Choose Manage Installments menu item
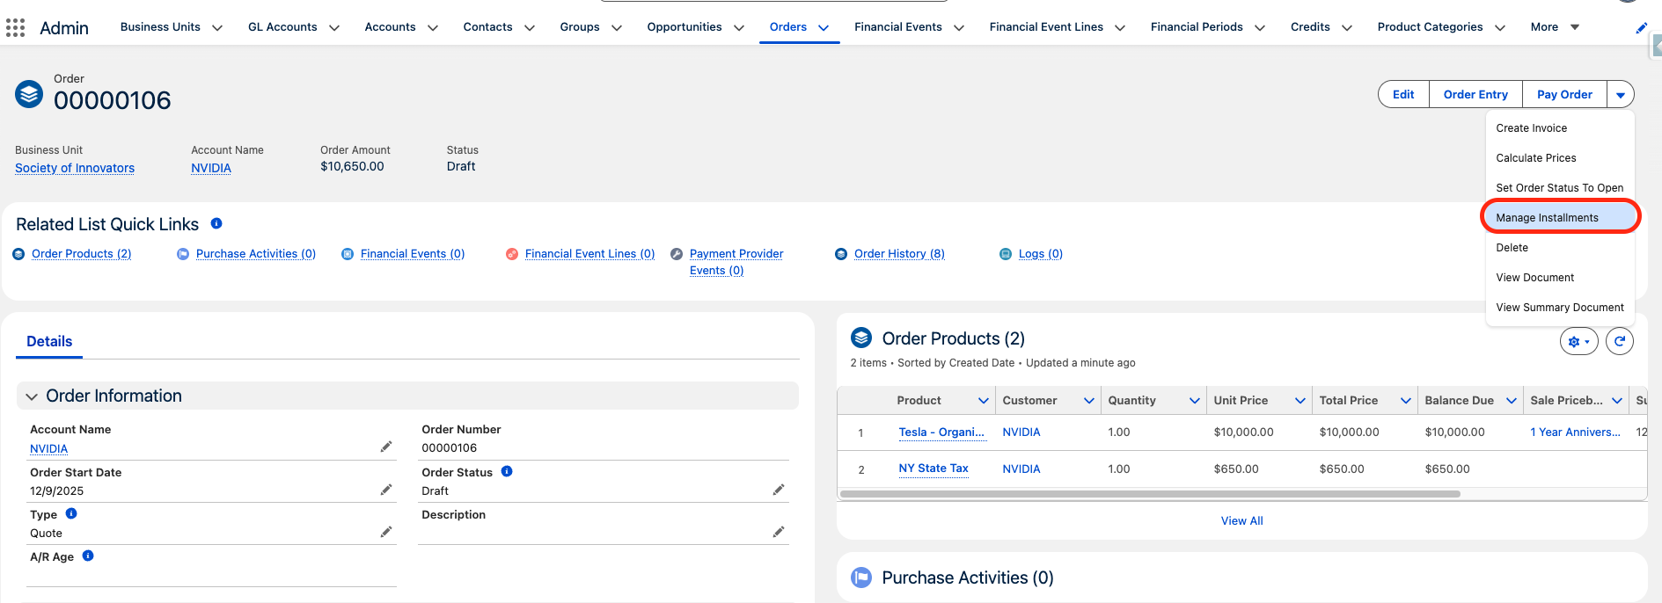This screenshot has height=603, width=1662. [1560, 218]
